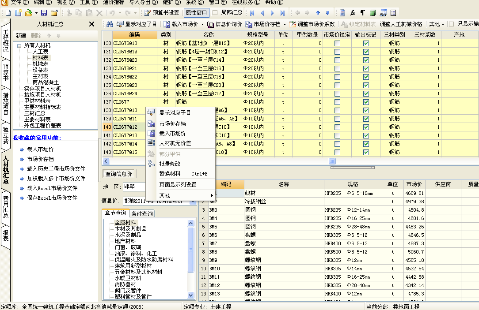479x310 pixels.
Task: Click the next record arrow icon
Action: tap(272, 13)
